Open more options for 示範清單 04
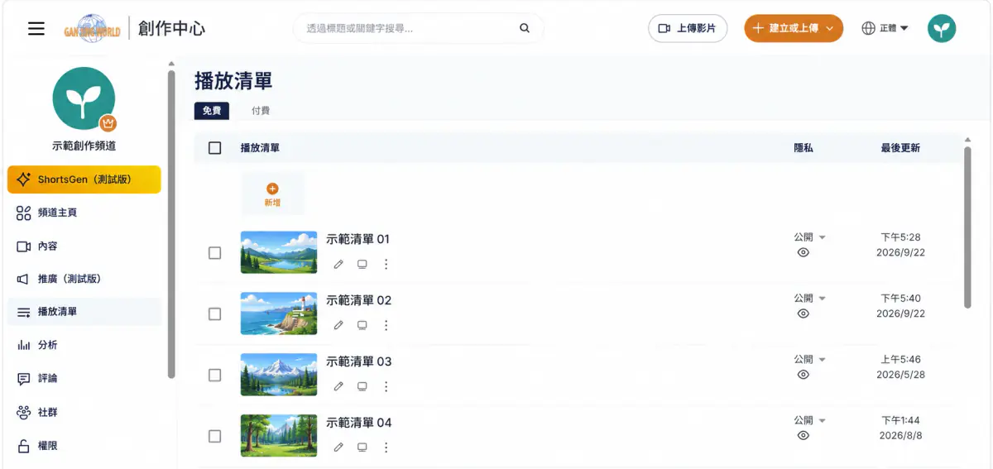The image size is (993, 469). coord(386,447)
